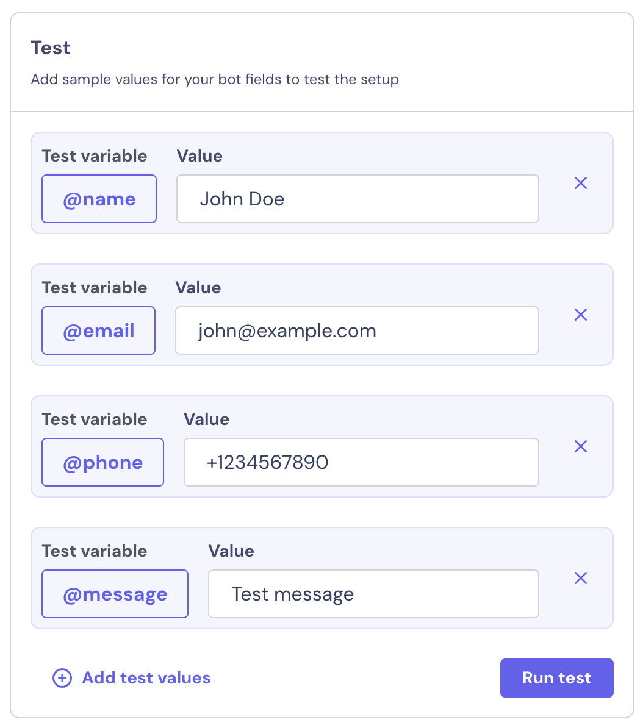
Task: Click the Test message value input
Action: [373, 594]
